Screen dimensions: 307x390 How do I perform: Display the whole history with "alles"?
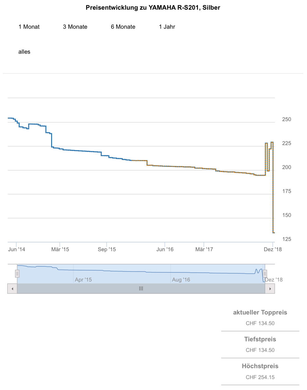(24, 52)
